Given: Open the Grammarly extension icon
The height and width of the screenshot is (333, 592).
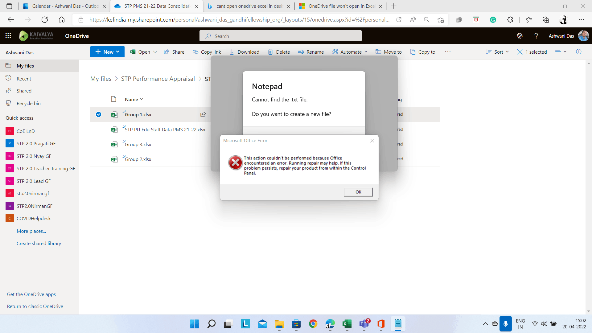Looking at the screenshot, I should tap(493, 20).
